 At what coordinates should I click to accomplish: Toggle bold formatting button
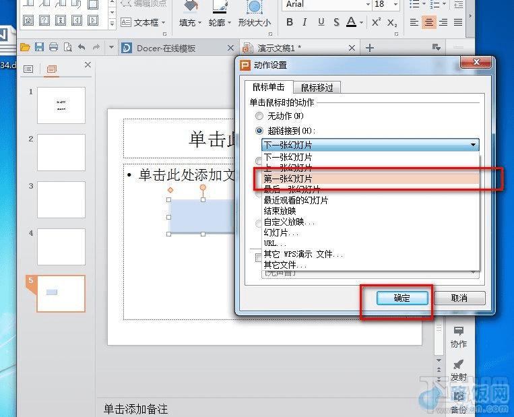(x=290, y=22)
